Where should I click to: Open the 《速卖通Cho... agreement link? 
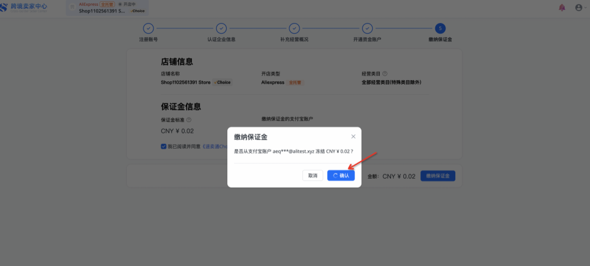coord(214,146)
